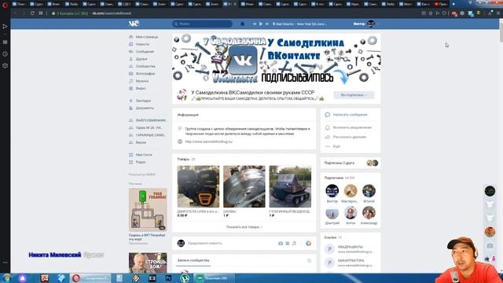
Task: Open subscriber Виктор's avatar
Action: [332, 191]
